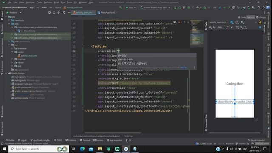Select the @android: autocomplete suggestion

click(157, 59)
